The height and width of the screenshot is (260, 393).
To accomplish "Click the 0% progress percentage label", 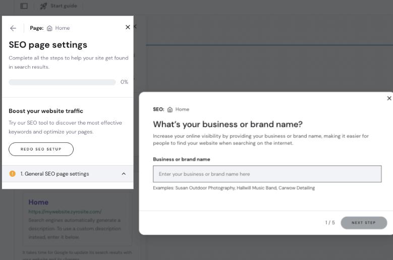I will tap(124, 82).
